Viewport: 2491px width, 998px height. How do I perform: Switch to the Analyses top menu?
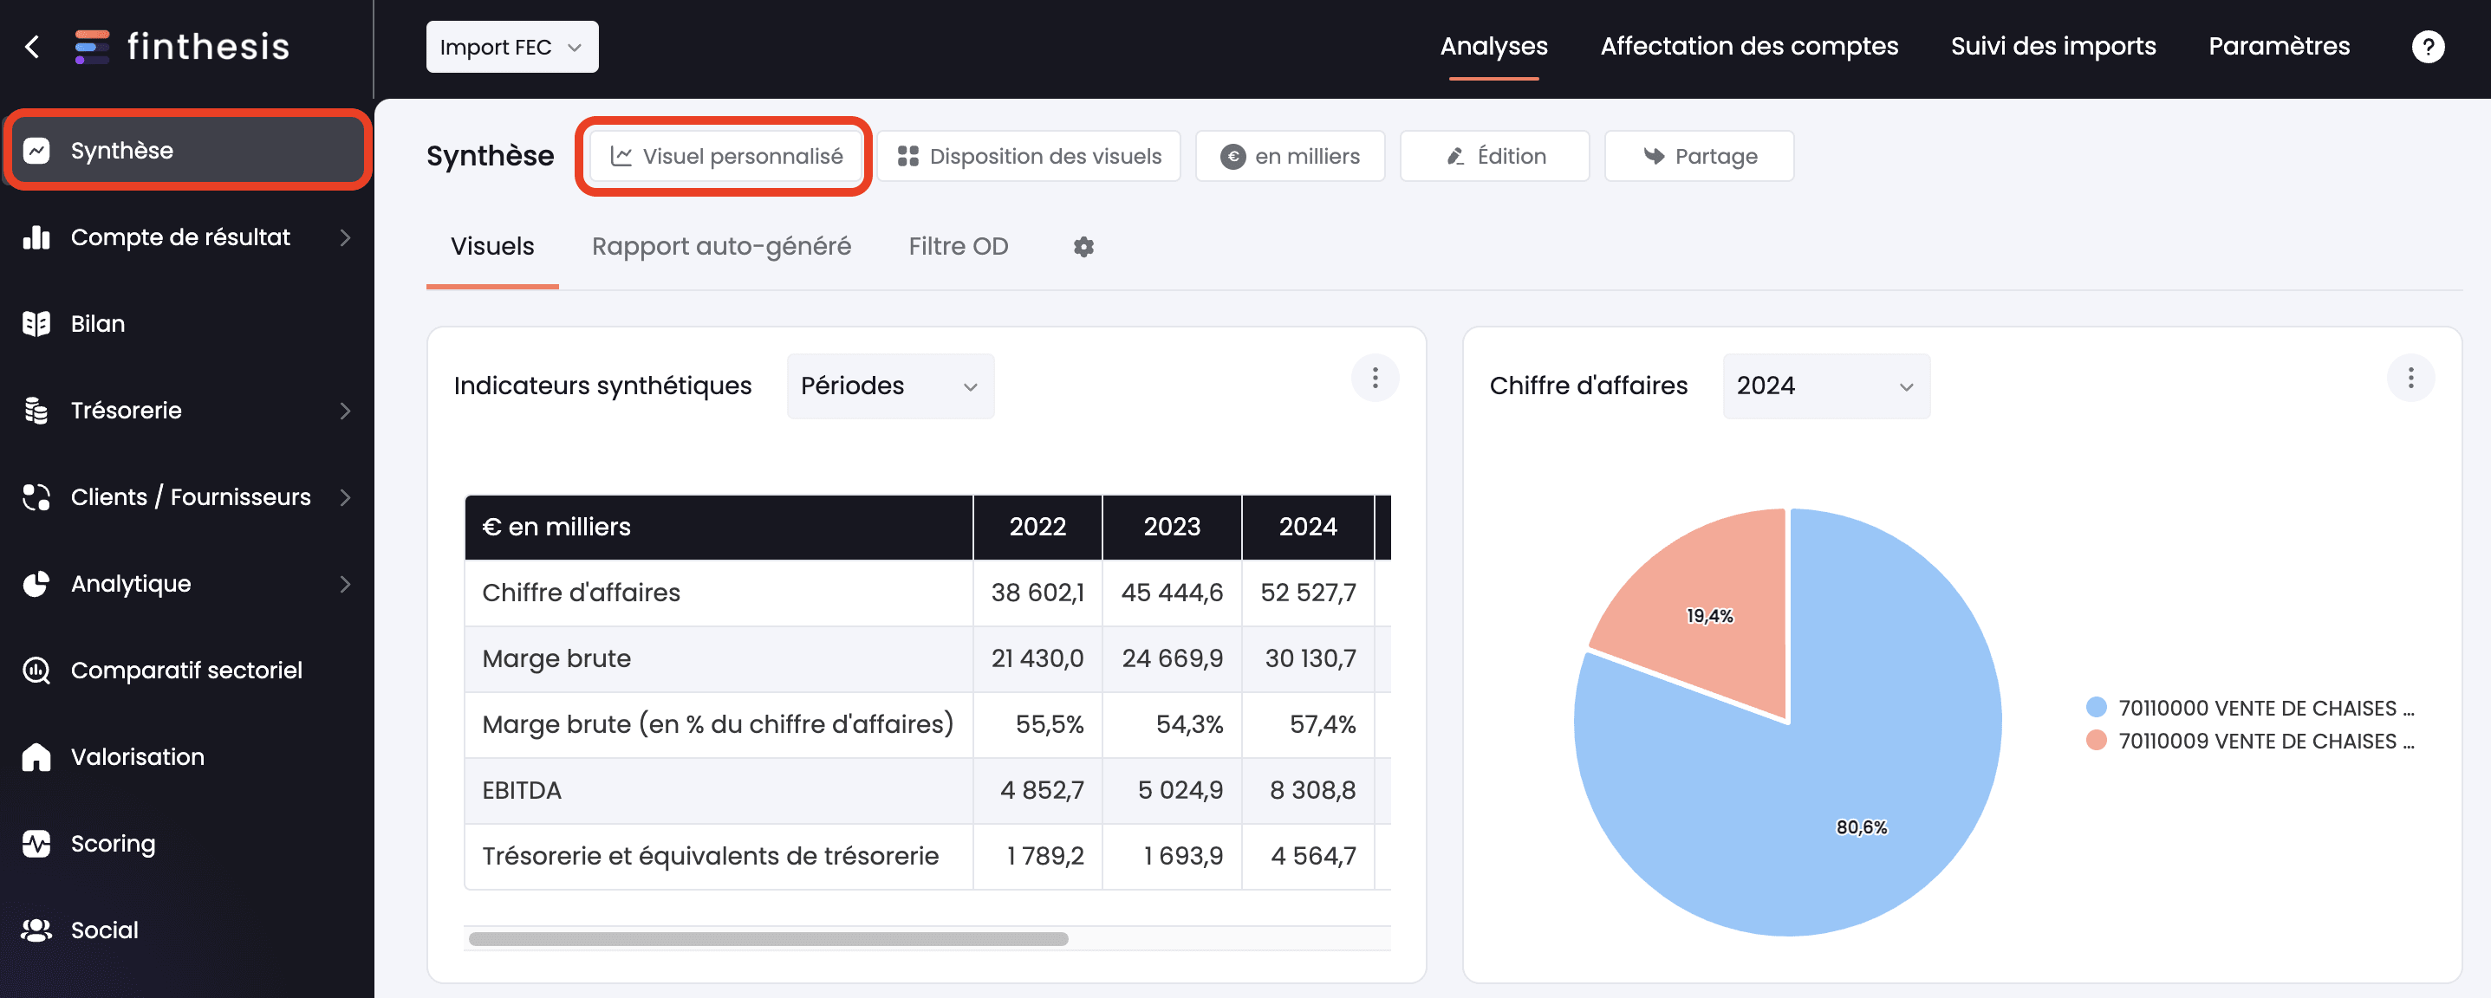(1493, 47)
